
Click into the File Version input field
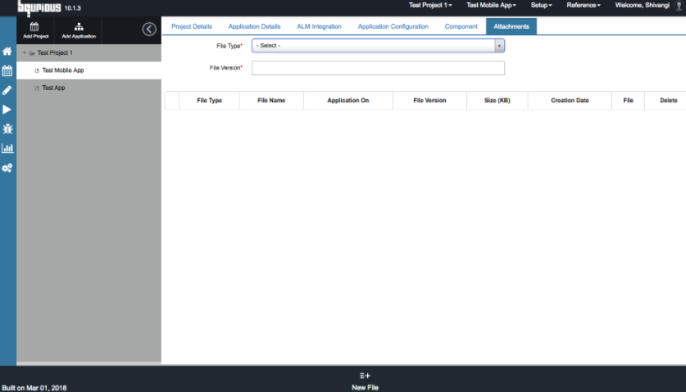click(x=378, y=68)
